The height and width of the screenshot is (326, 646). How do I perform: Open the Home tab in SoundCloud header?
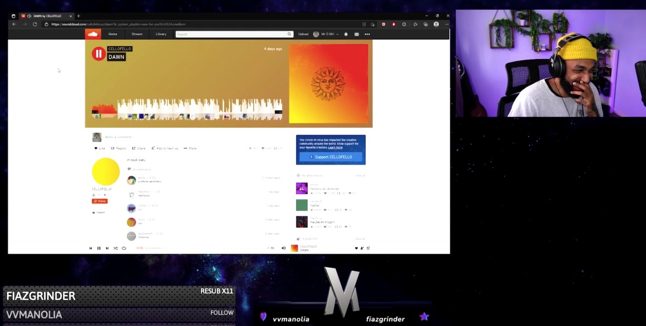click(113, 34)
